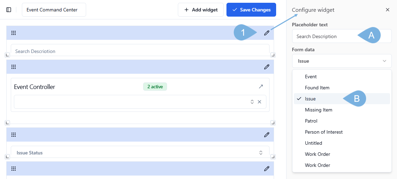Open Event Controller via the arrow icon
The height and width of the screenshot is (179, 397).
pyautogui.click(x=261, y=87)
